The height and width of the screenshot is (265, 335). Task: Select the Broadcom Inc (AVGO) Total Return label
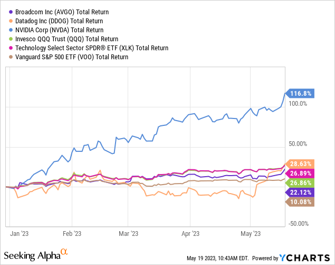coord(62,12)
